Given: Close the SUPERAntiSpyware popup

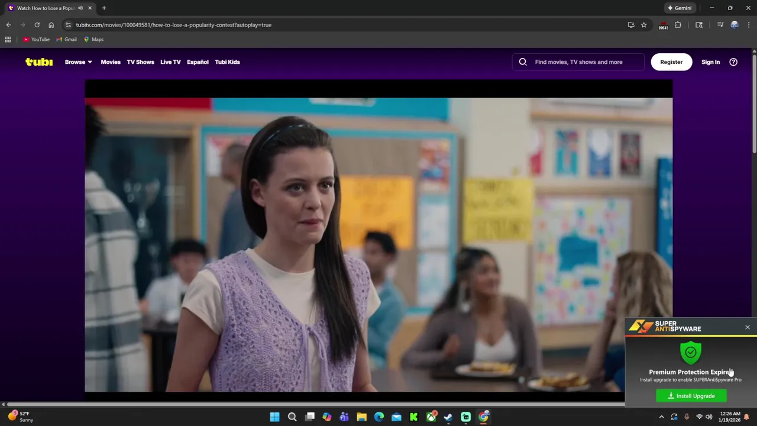Looking at the screenshot, I should 747,327.
